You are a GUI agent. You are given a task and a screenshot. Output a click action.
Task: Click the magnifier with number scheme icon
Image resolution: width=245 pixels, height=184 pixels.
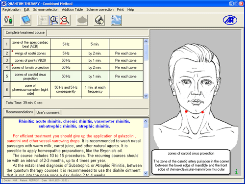coord(54,20)
